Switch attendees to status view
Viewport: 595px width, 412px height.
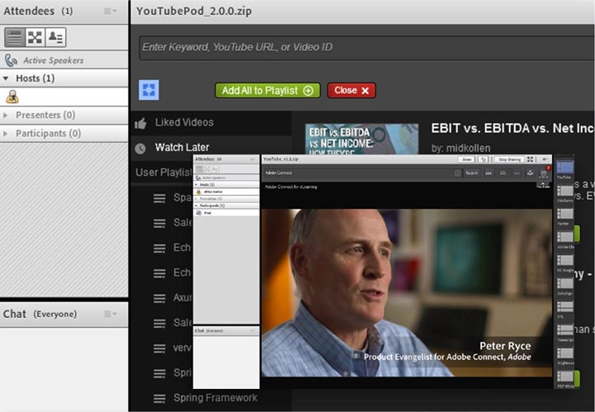[55, 37]
